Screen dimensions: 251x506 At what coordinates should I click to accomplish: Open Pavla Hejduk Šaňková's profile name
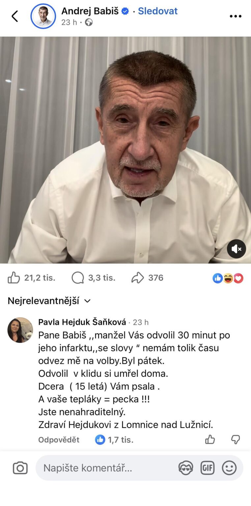[82, 322]
